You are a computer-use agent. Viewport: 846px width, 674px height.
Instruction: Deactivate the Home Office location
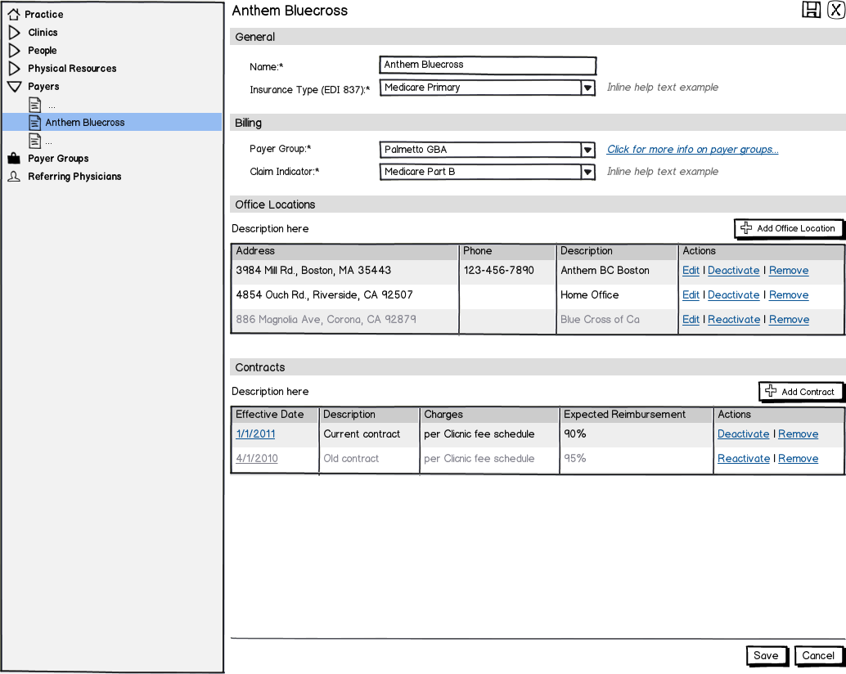733,295
